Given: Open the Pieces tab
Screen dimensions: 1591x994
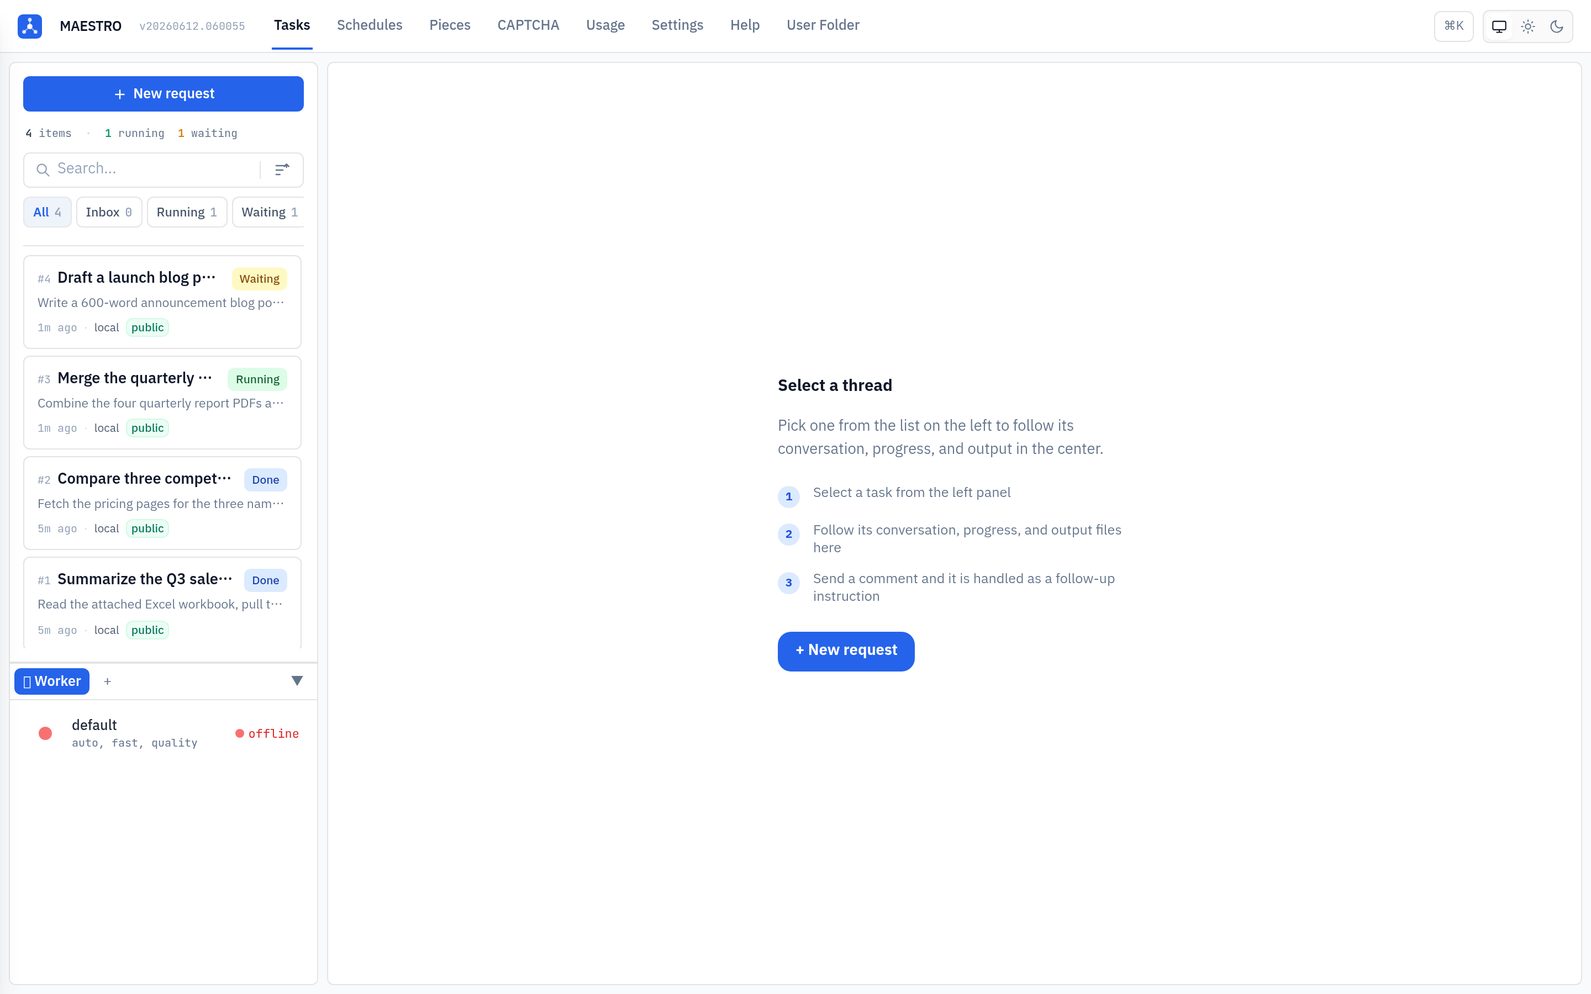Looking at the screenshot, I should [450, 25].
